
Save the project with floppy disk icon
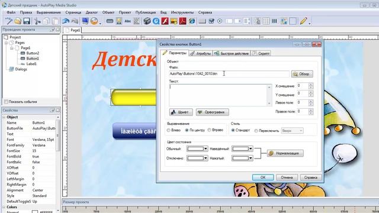pyautogui.click(x=26, y=21)
